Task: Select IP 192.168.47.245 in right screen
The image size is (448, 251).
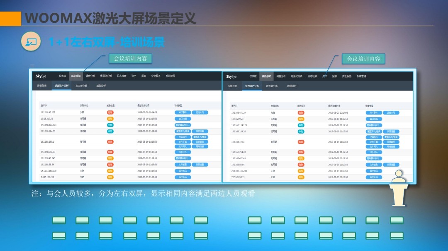Action: [239, 158]
